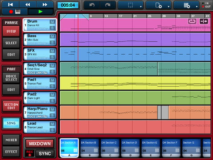Image resolution: width=213 pixels, height=160 pixels.
Task: Click the return-to-start transport icon
Action: (x=10, y=4)
